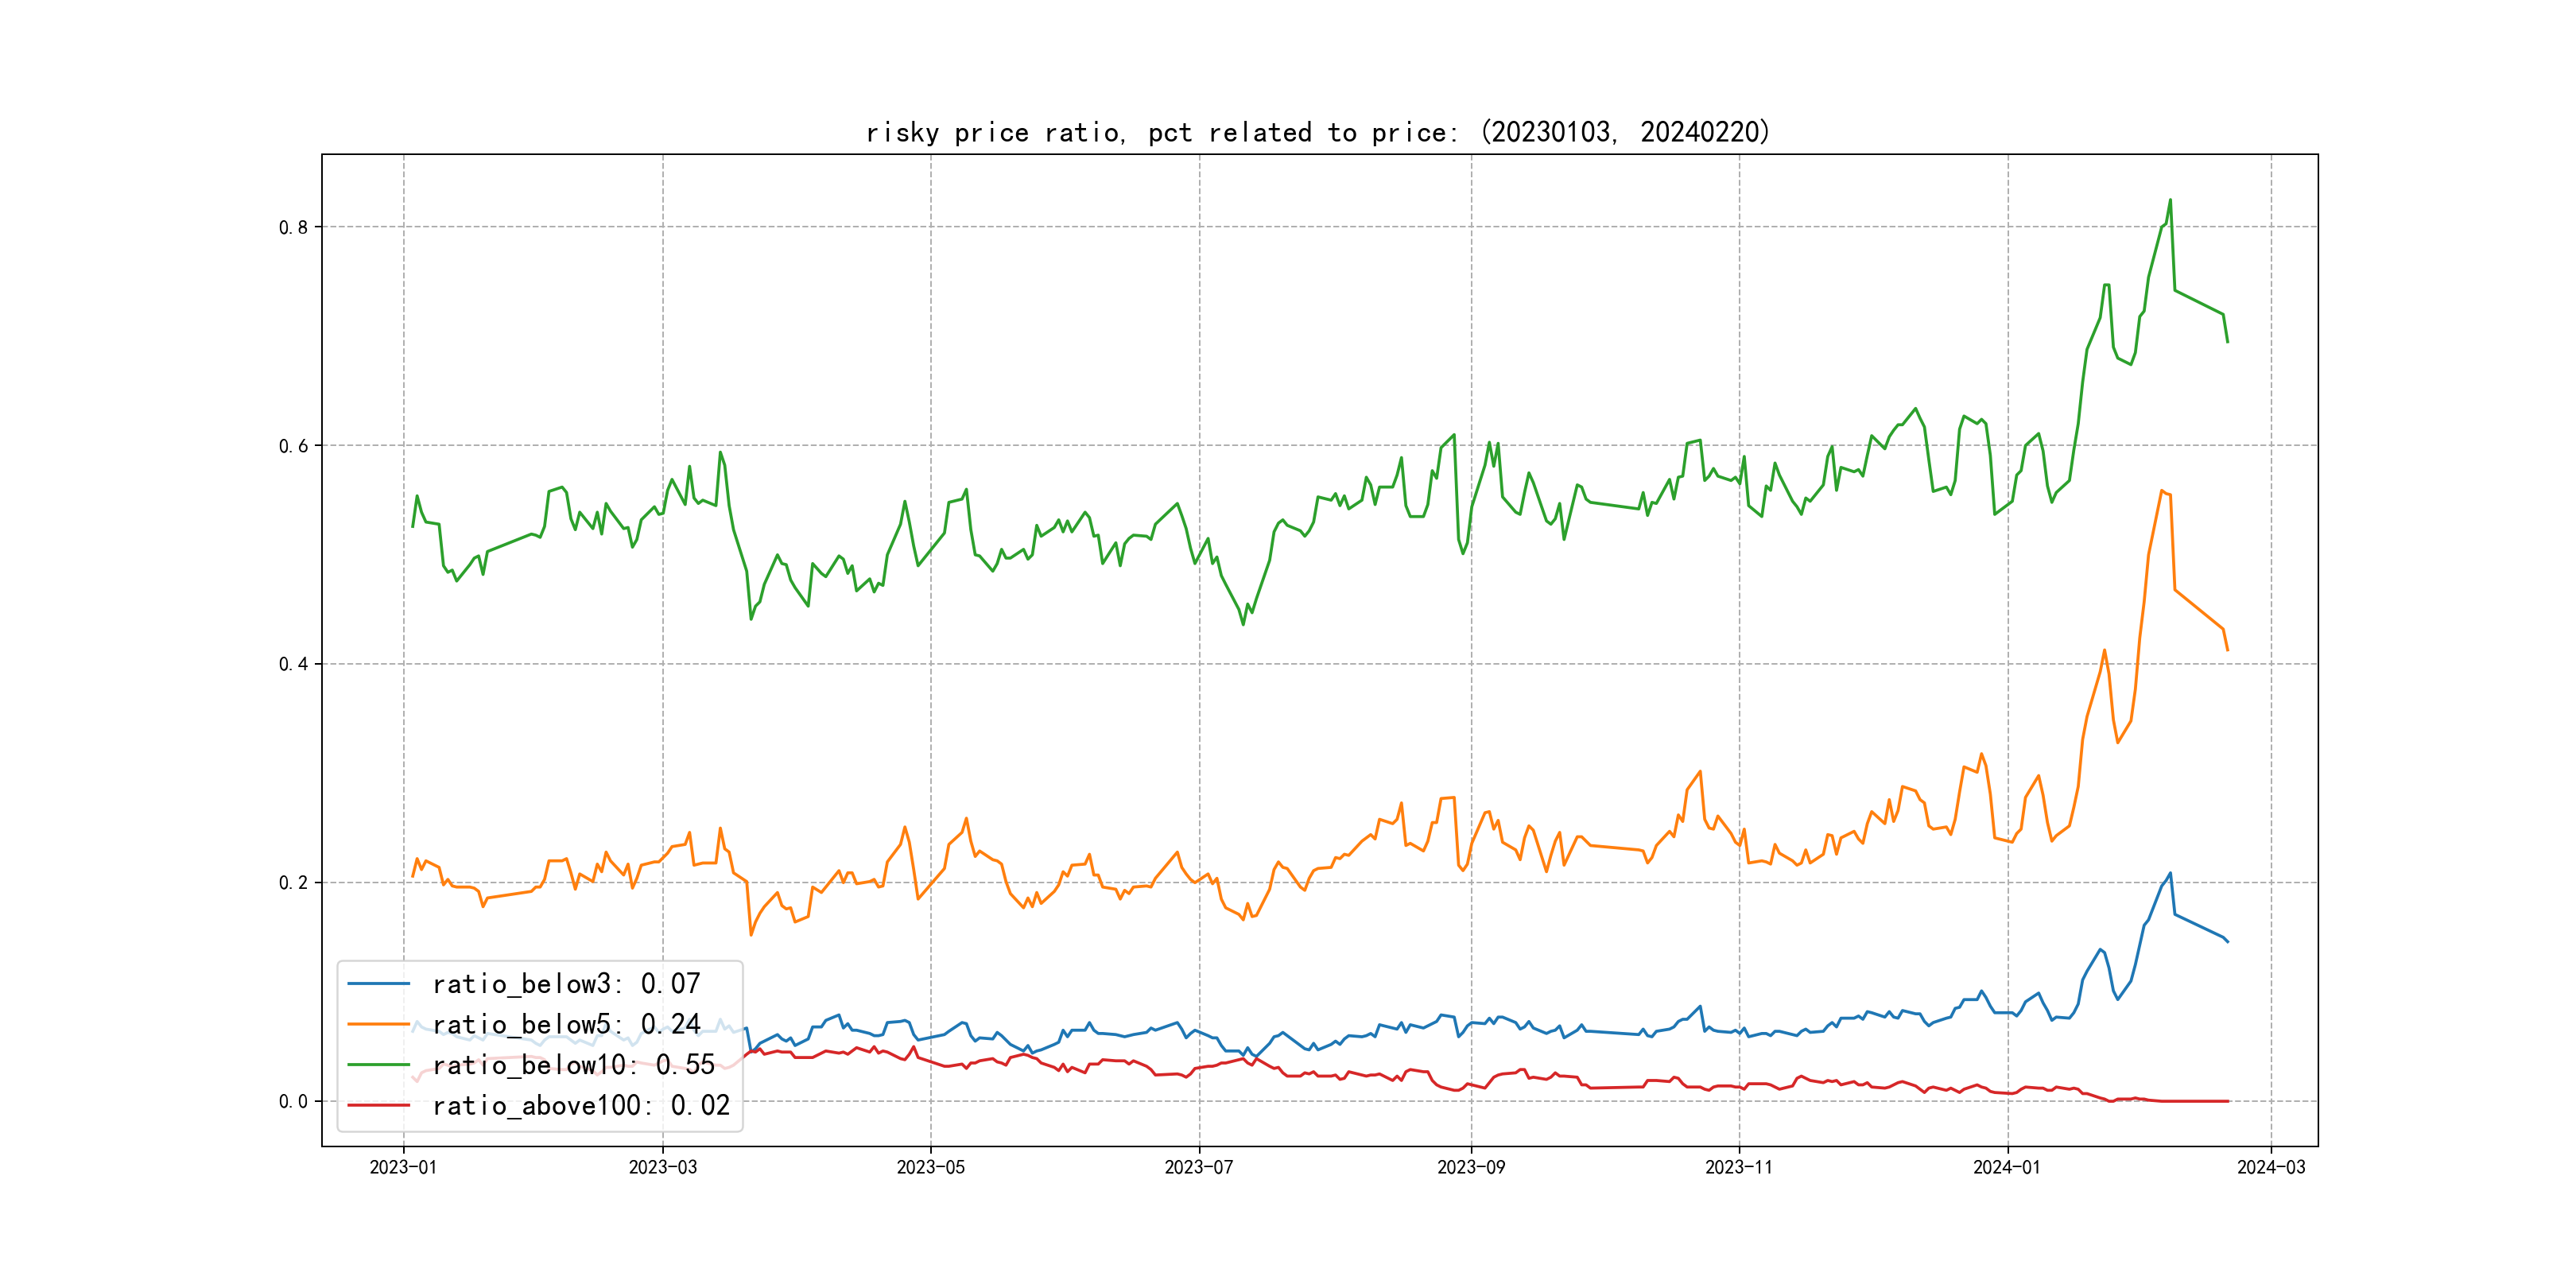Click the ratio_above100 legend label
Image resolution: width=2576 pixels, height=1288 pixels.
pos(580,1105)
